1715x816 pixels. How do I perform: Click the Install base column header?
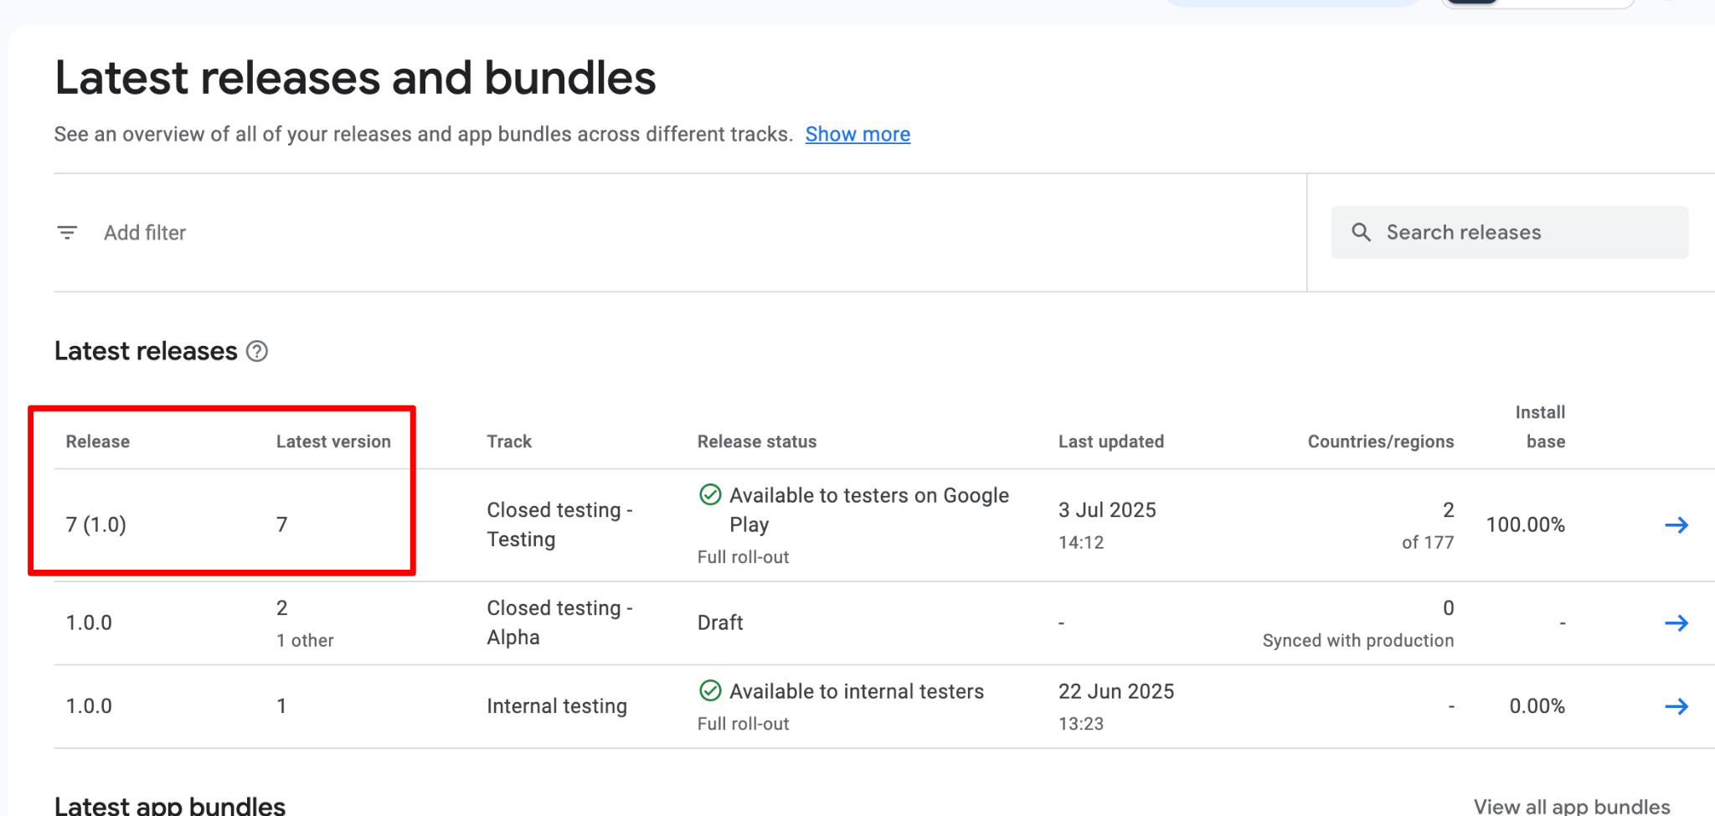click(1541, 426)
